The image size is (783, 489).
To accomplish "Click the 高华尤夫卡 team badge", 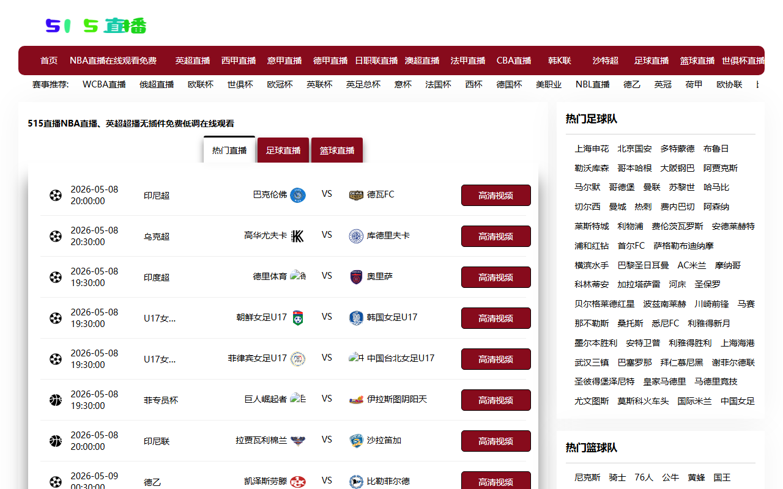I will (298, 236).
